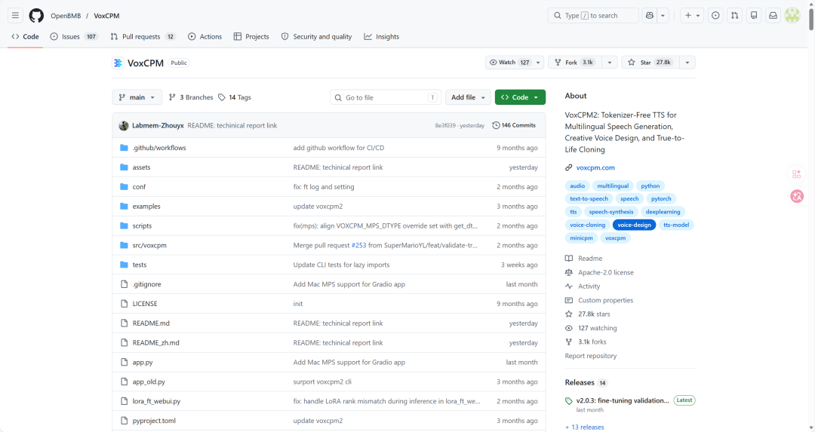
Task: Expand the Star lists dropdown arrow
Action: point(687,63)
